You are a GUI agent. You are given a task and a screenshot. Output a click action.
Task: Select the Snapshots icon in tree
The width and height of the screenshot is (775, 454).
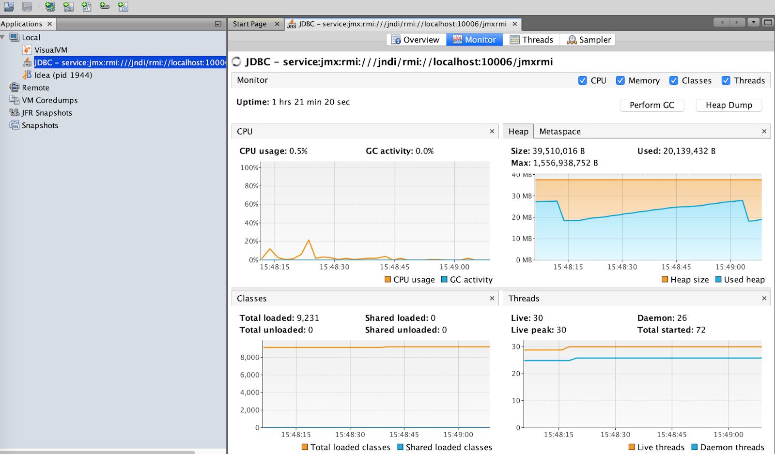(x=15, y=125)
